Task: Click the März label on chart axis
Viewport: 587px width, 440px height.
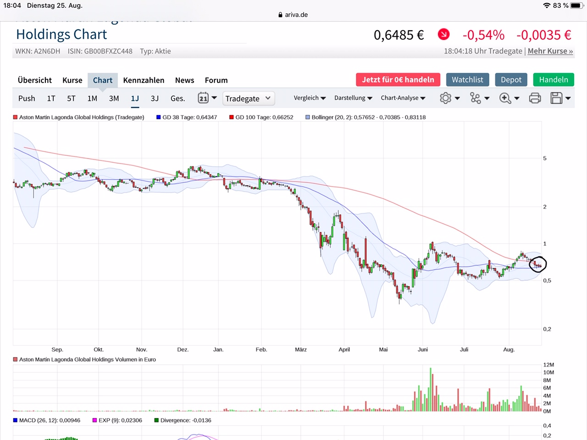Action: (301, 350)
